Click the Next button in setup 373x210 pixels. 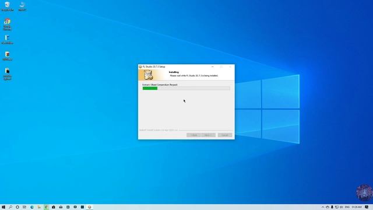(208, 135)
